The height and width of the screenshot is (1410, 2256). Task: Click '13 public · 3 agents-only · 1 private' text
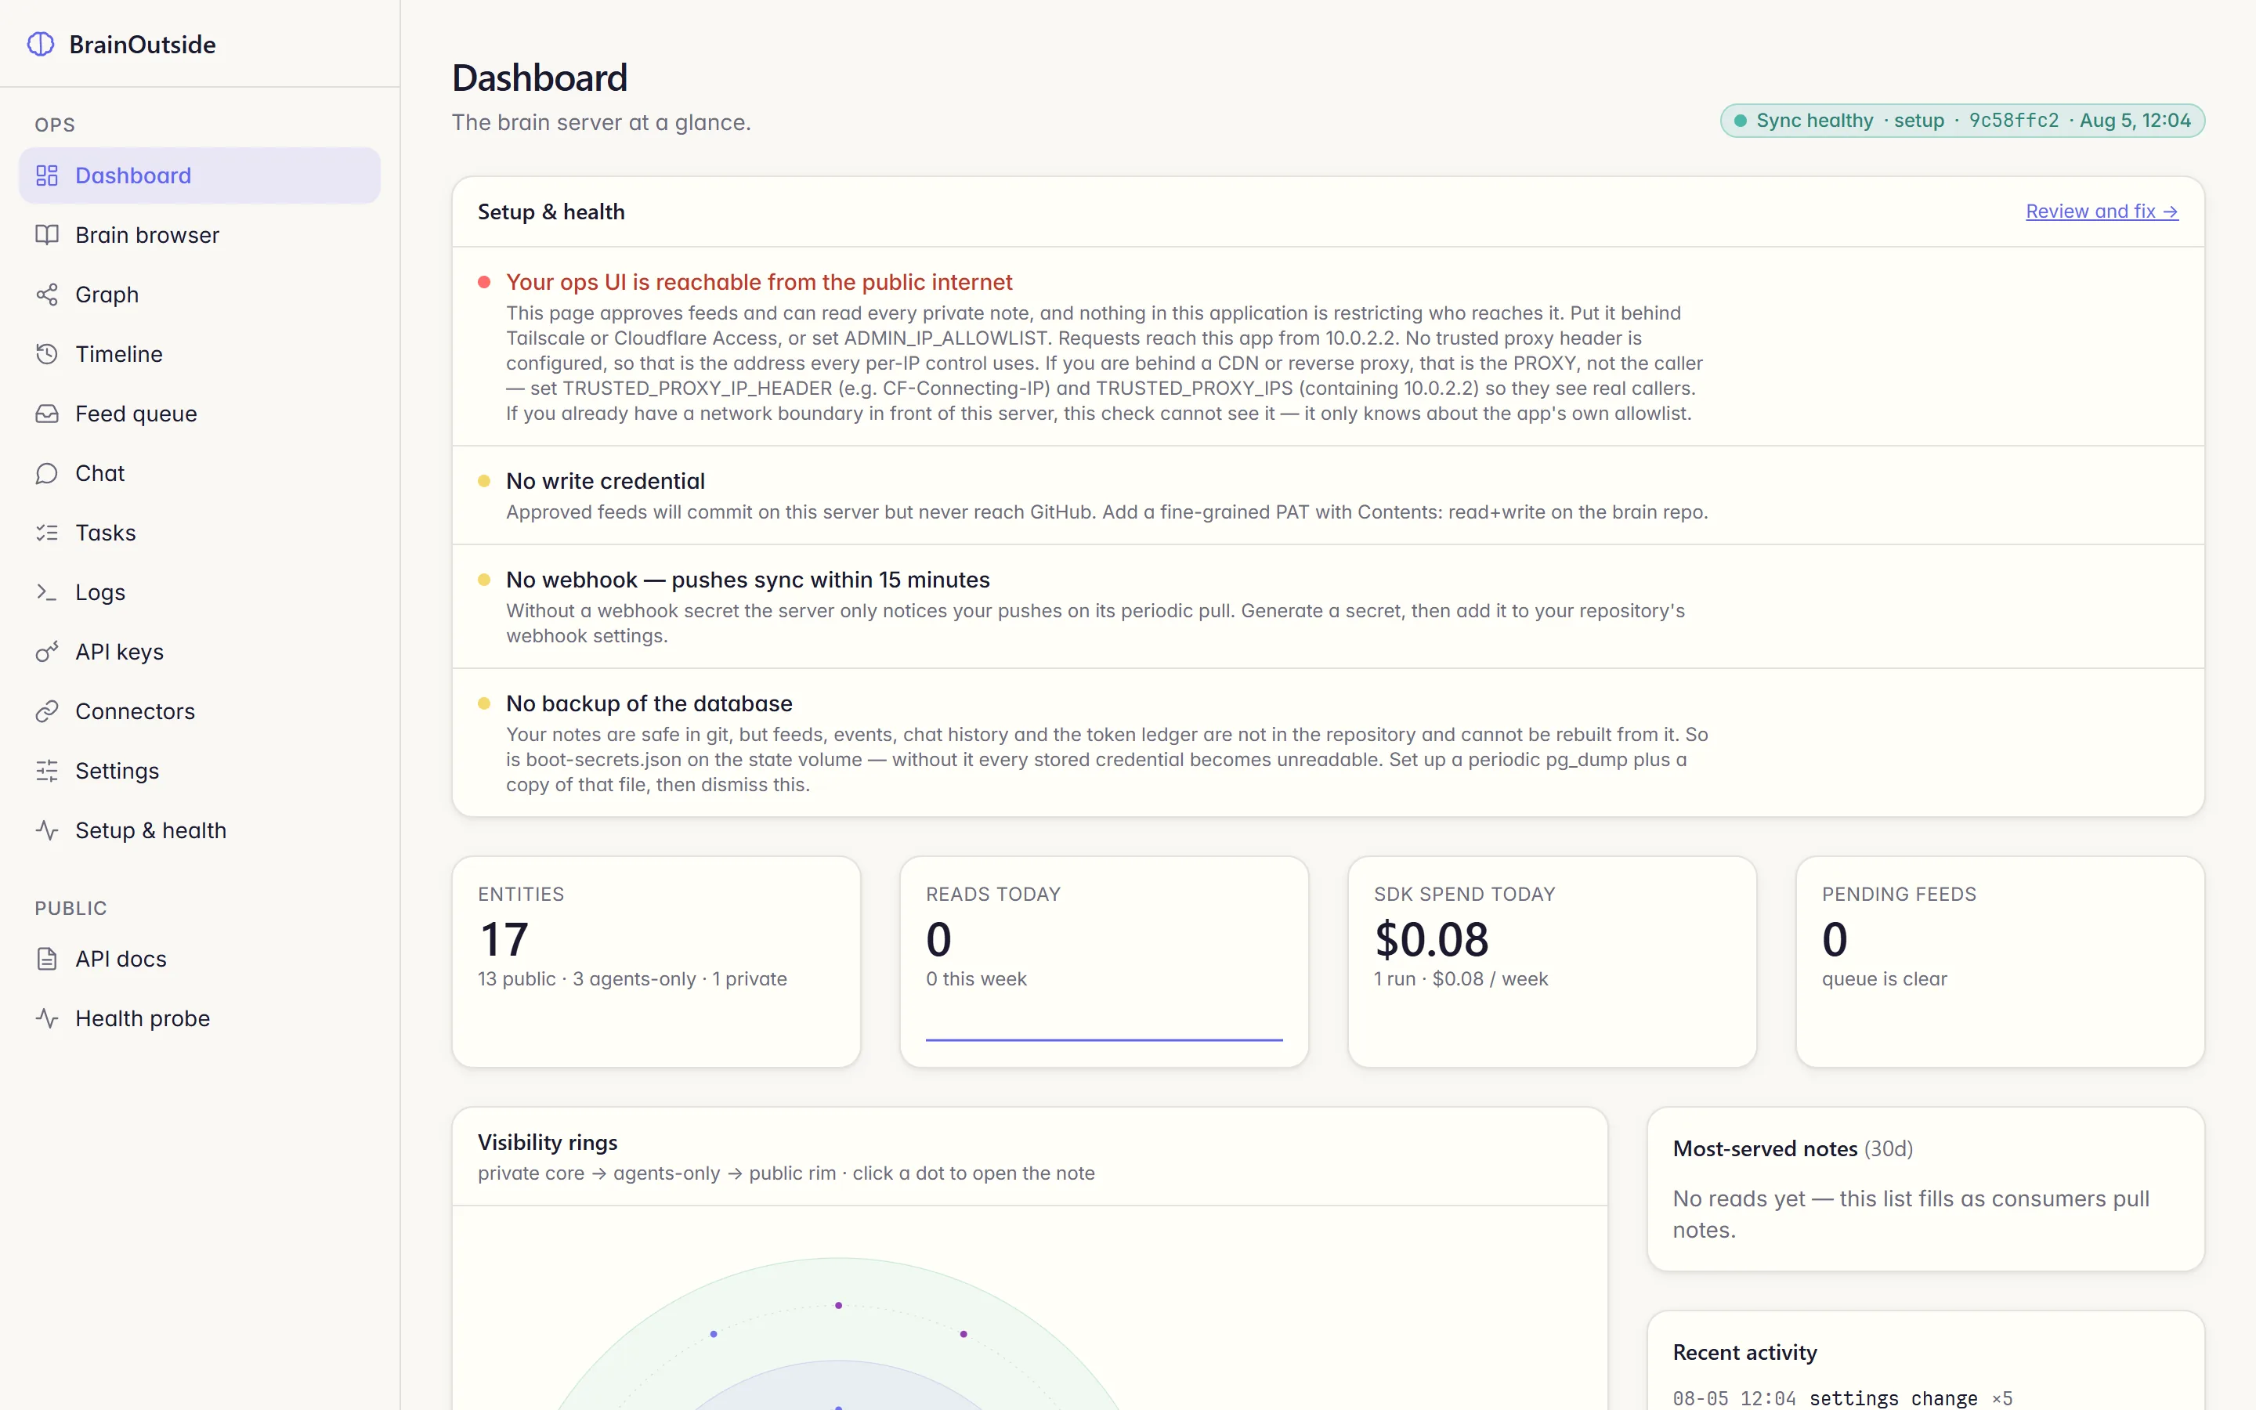coord(632,978)
